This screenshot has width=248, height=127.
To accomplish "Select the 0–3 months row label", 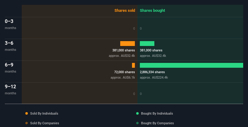I will [11, 24].
